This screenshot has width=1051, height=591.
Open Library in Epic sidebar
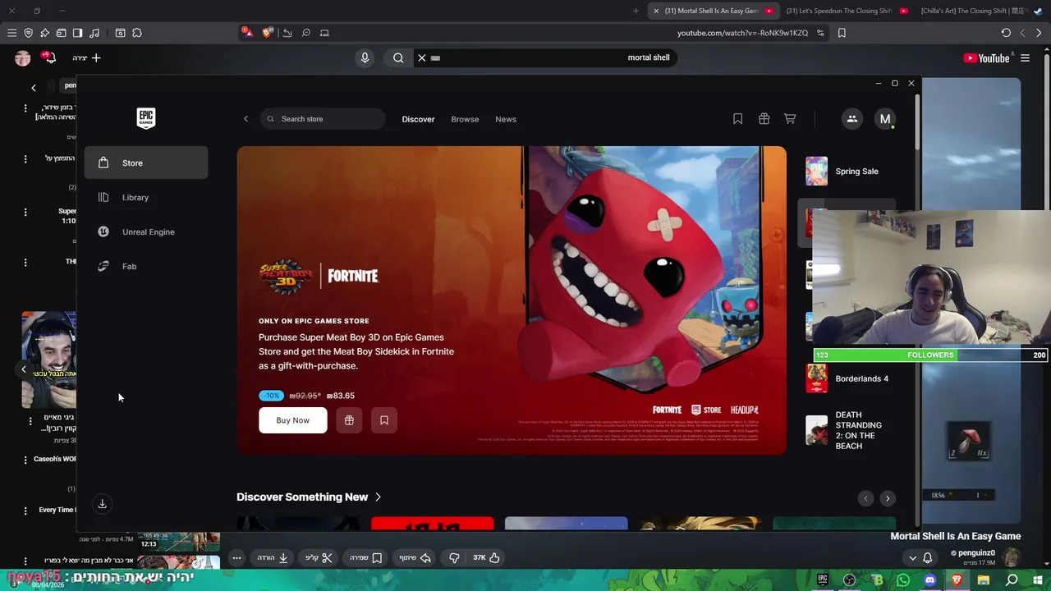pos(146,197)
